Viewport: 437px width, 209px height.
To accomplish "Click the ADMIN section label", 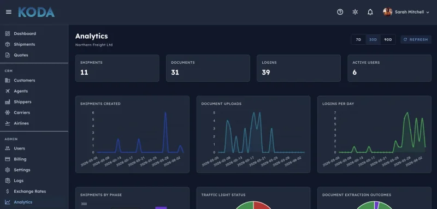I will 11,139.
